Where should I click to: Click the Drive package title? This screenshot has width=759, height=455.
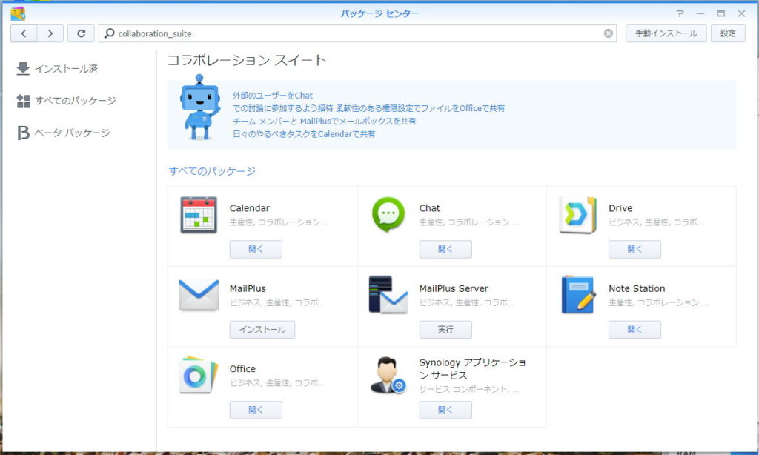(x=620, y=208)
